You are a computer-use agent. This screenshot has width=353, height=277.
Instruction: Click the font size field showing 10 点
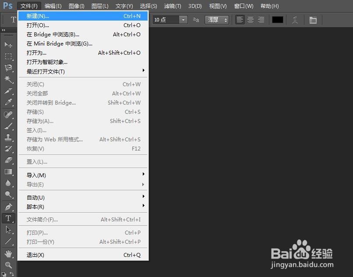pyautogui.click(x=166, y=20)
